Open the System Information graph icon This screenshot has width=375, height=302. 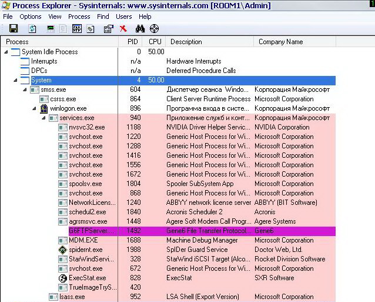coord(51,29)
